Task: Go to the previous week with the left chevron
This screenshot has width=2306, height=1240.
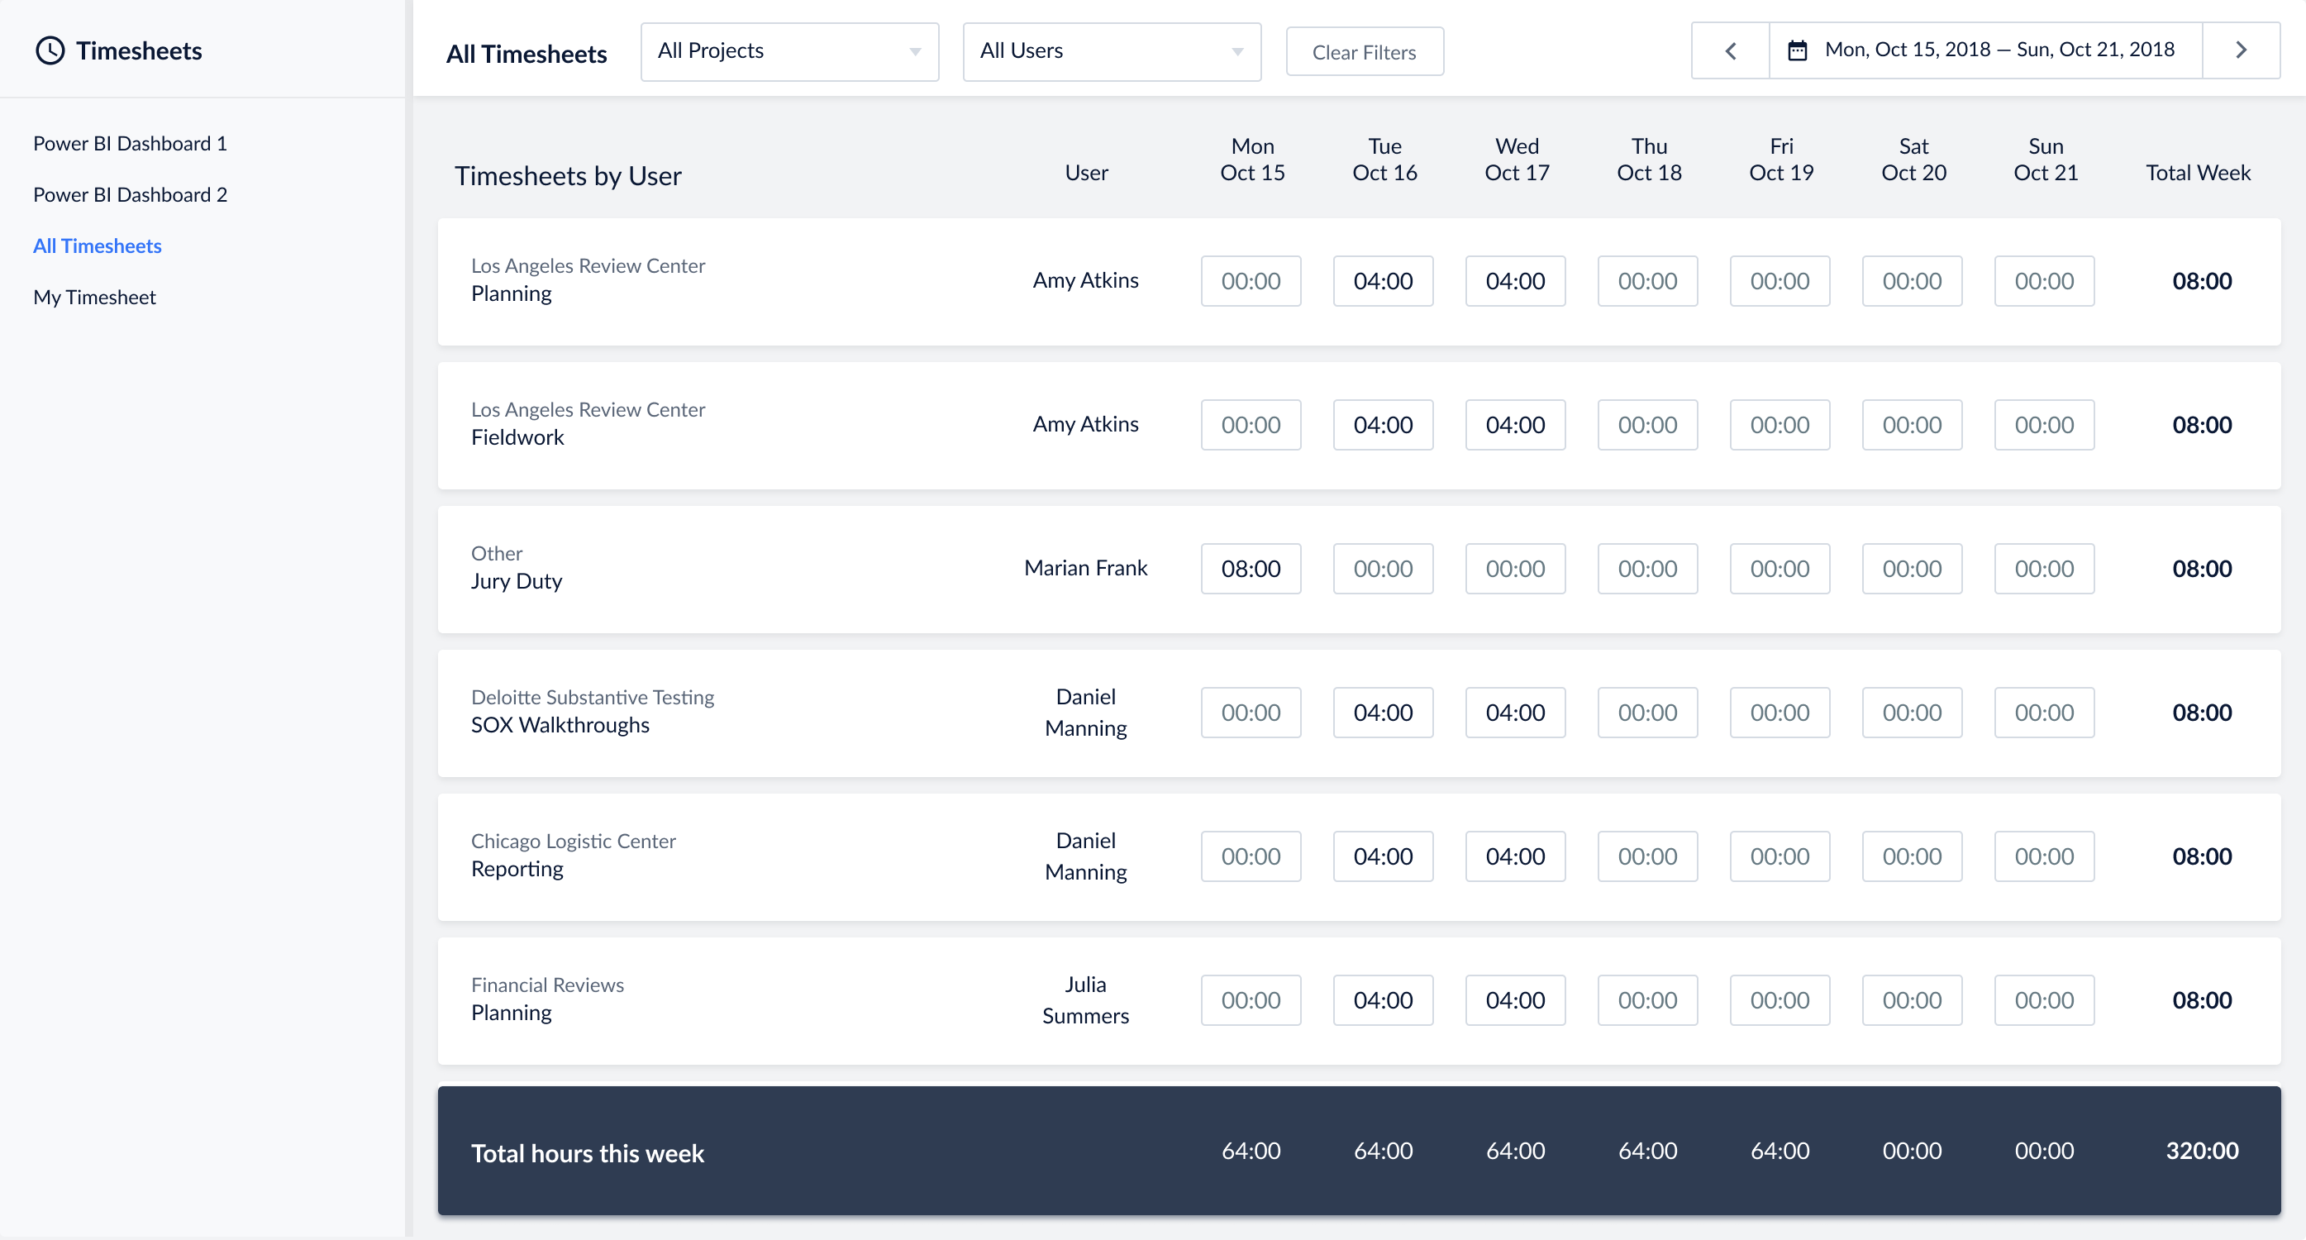Action: tap(1728, 50)
